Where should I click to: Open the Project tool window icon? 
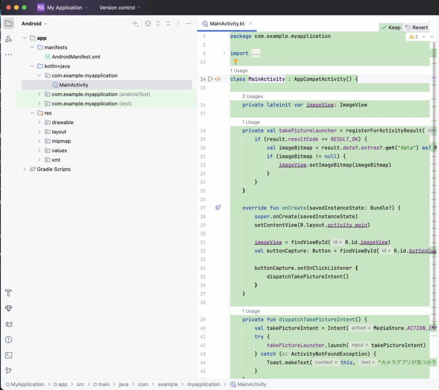9,24
